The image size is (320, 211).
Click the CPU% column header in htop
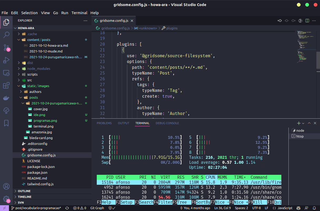click(x=210, y=177)
